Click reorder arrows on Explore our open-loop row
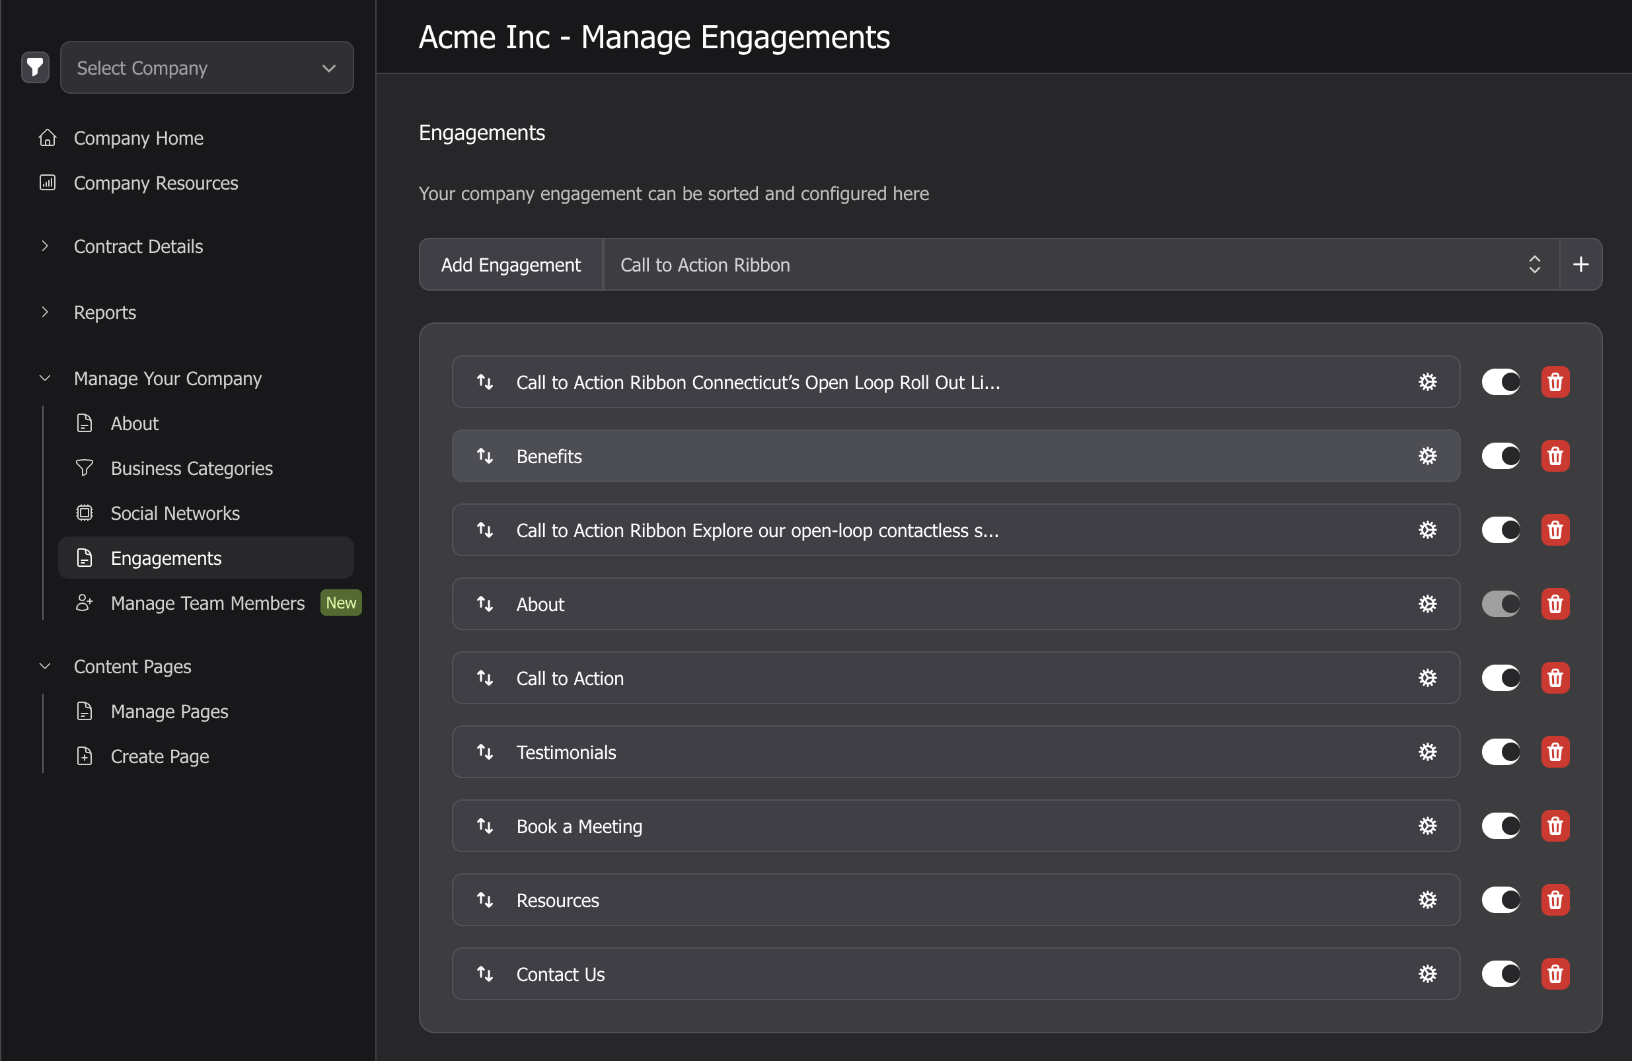 (485, 530)
